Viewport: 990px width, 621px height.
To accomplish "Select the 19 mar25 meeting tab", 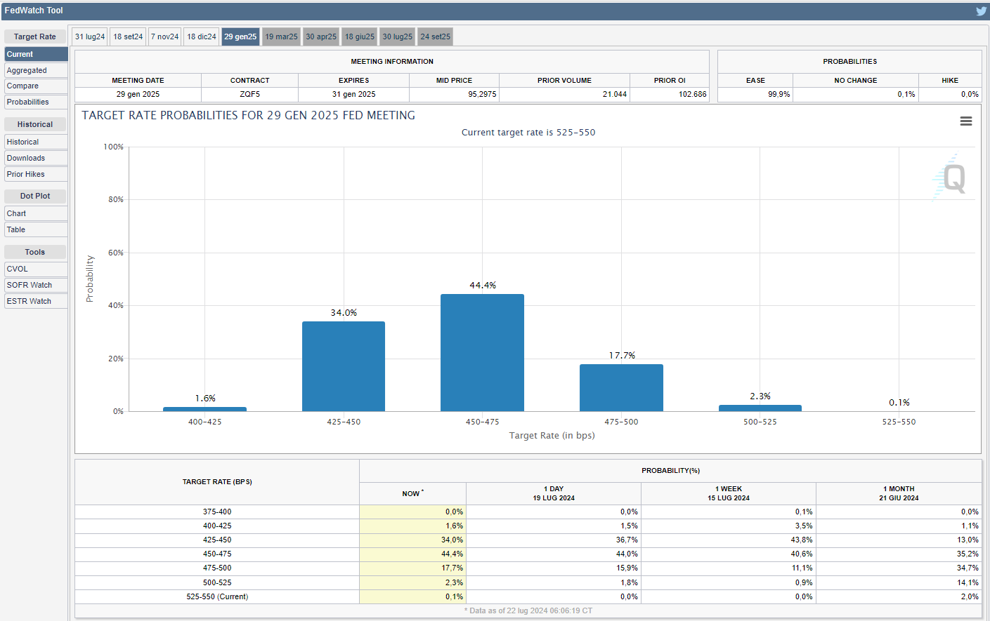I will click(x=281, y=36).
